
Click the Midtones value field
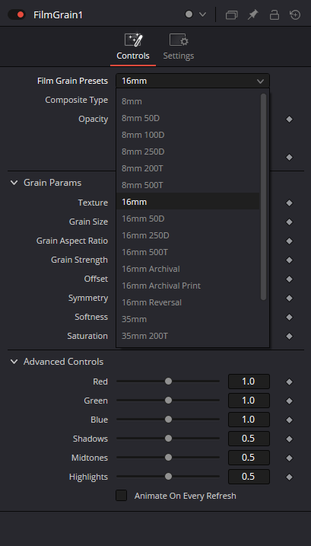[x=249, y=458]
